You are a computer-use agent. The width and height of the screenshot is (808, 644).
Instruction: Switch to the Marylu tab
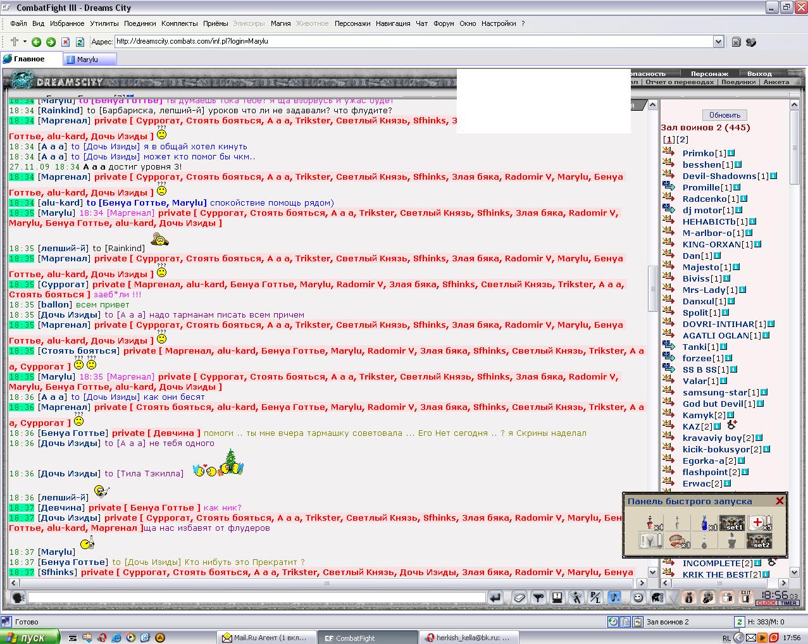pyautogui.click(x=89, y=59)
